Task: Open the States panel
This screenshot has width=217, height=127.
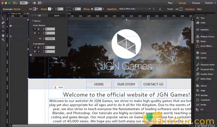Action: point(201,41)
